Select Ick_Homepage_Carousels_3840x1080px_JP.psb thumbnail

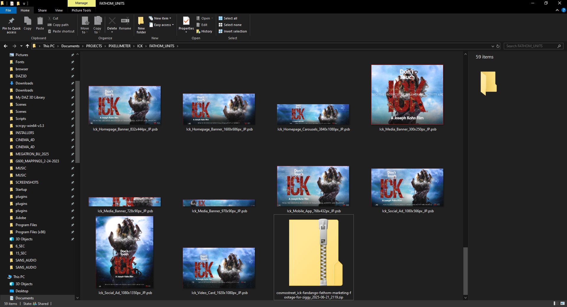point(313,114)
